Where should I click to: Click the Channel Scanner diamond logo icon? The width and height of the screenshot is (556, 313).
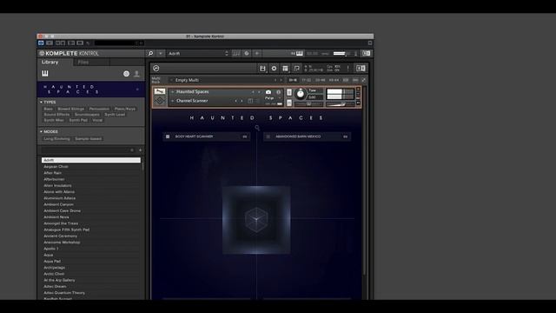coord(160,101)
